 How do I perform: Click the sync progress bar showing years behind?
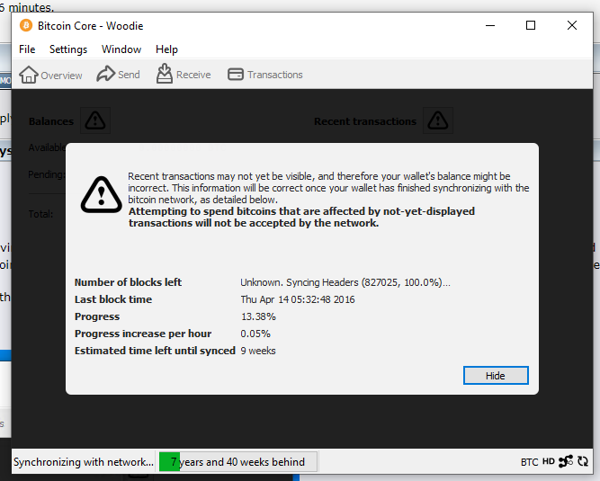(x=237, y=462)
